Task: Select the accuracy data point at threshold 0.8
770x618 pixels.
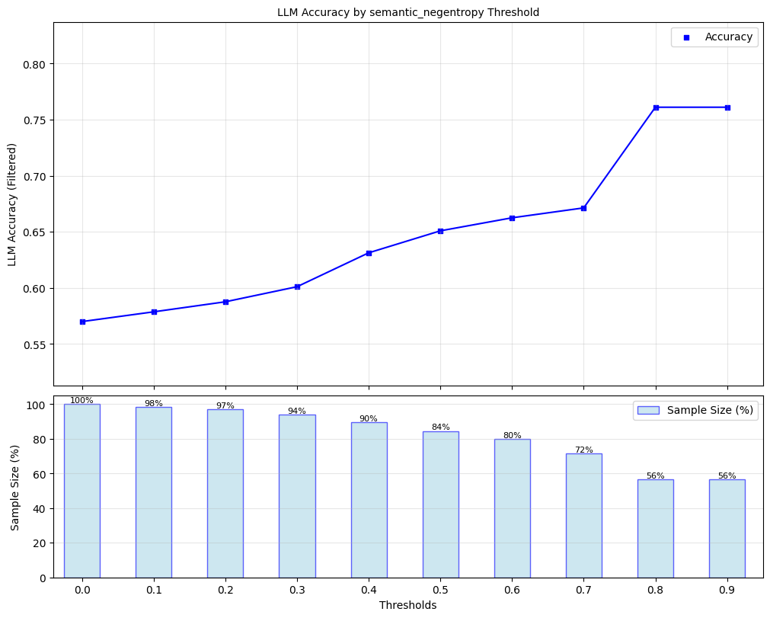Action: [x=656, y=107]
